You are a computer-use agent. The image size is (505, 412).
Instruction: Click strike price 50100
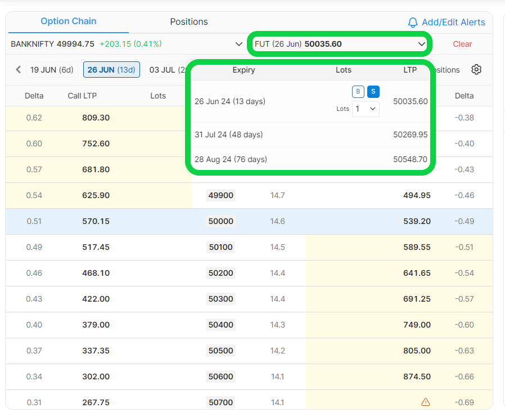[x=220, y=247]
